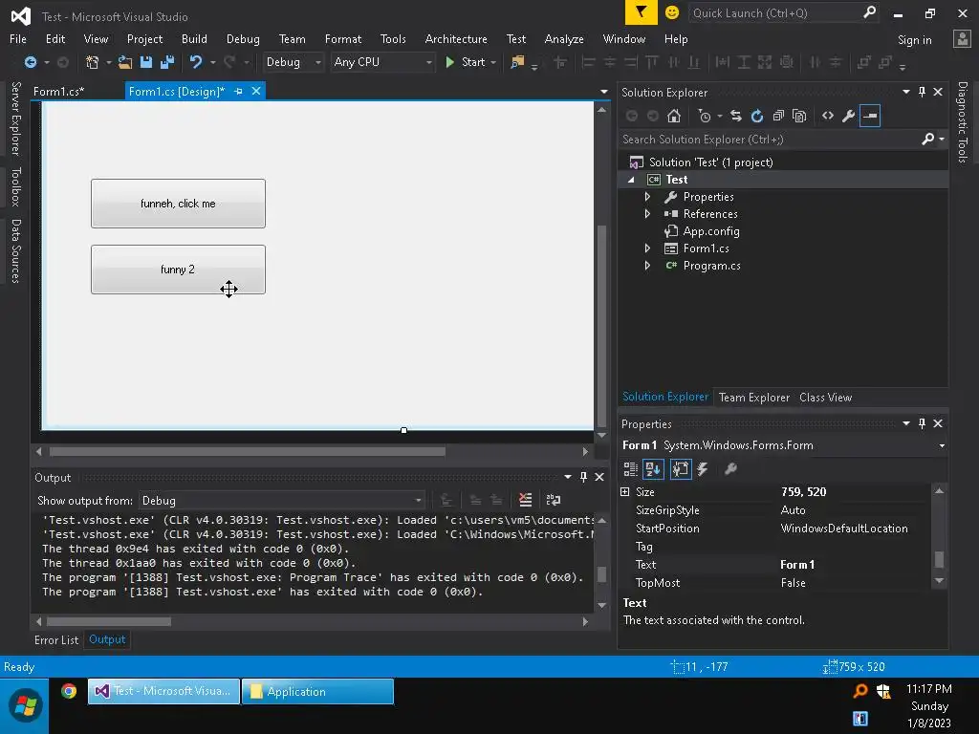The image size is (979, 734).
Task: Expand the Properties node in Solution Explorer
Action: (647, 197)
